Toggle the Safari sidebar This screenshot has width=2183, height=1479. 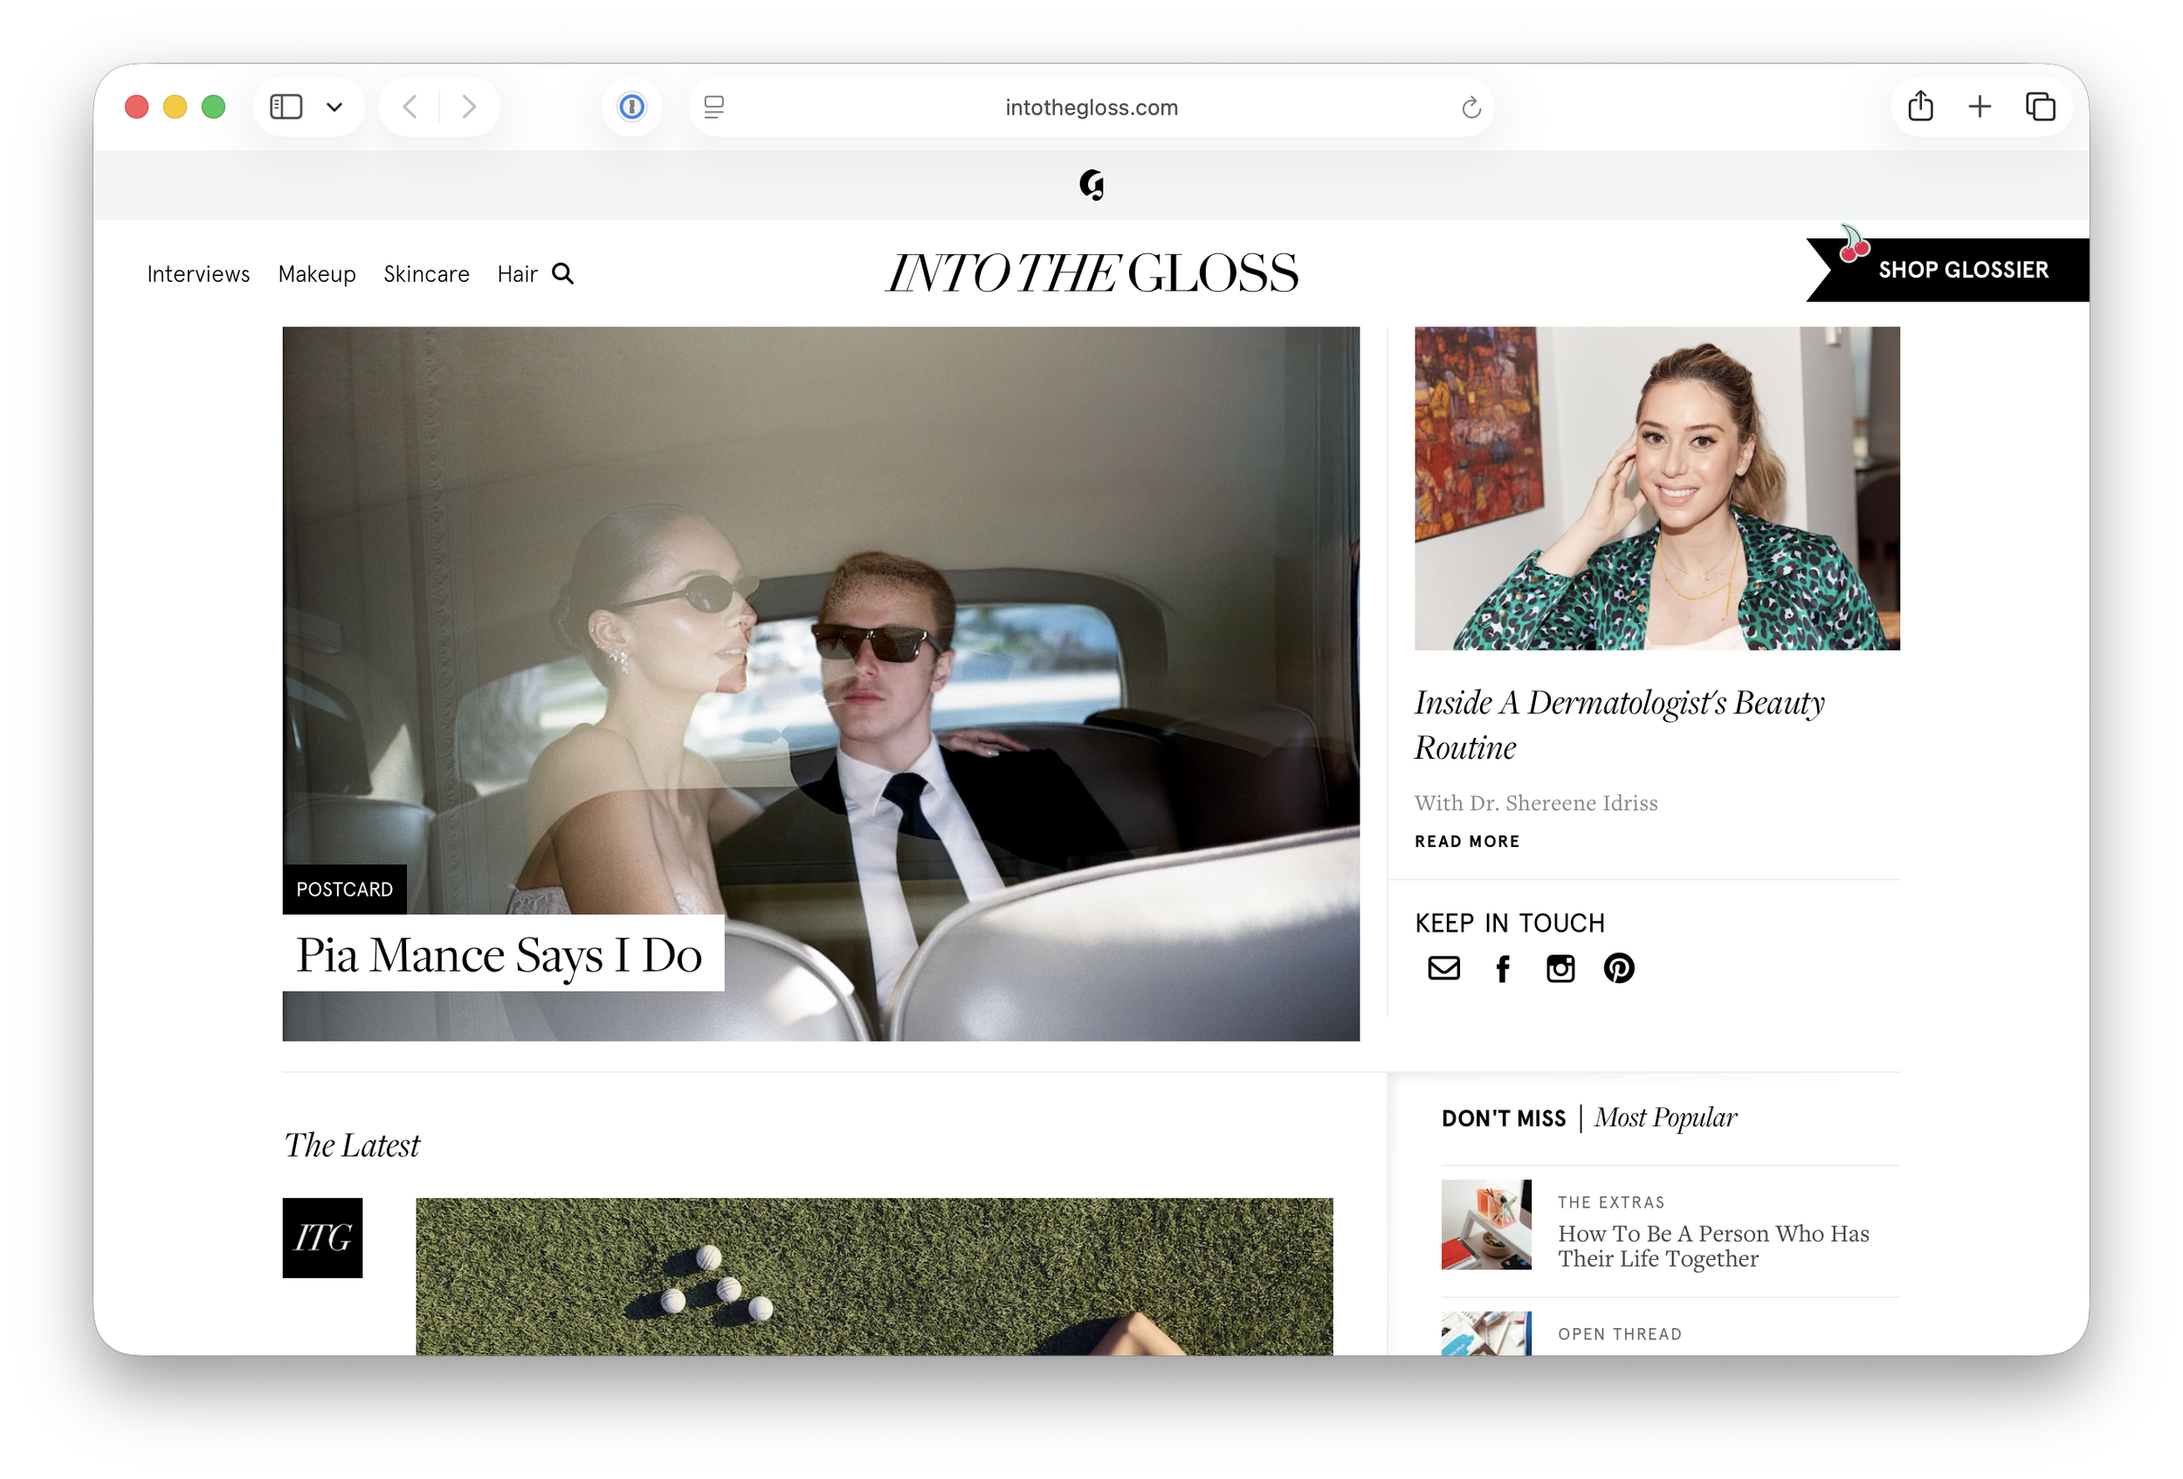286,107
